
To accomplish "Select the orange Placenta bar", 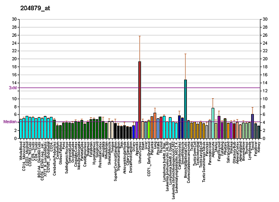I will pos(155,126).
